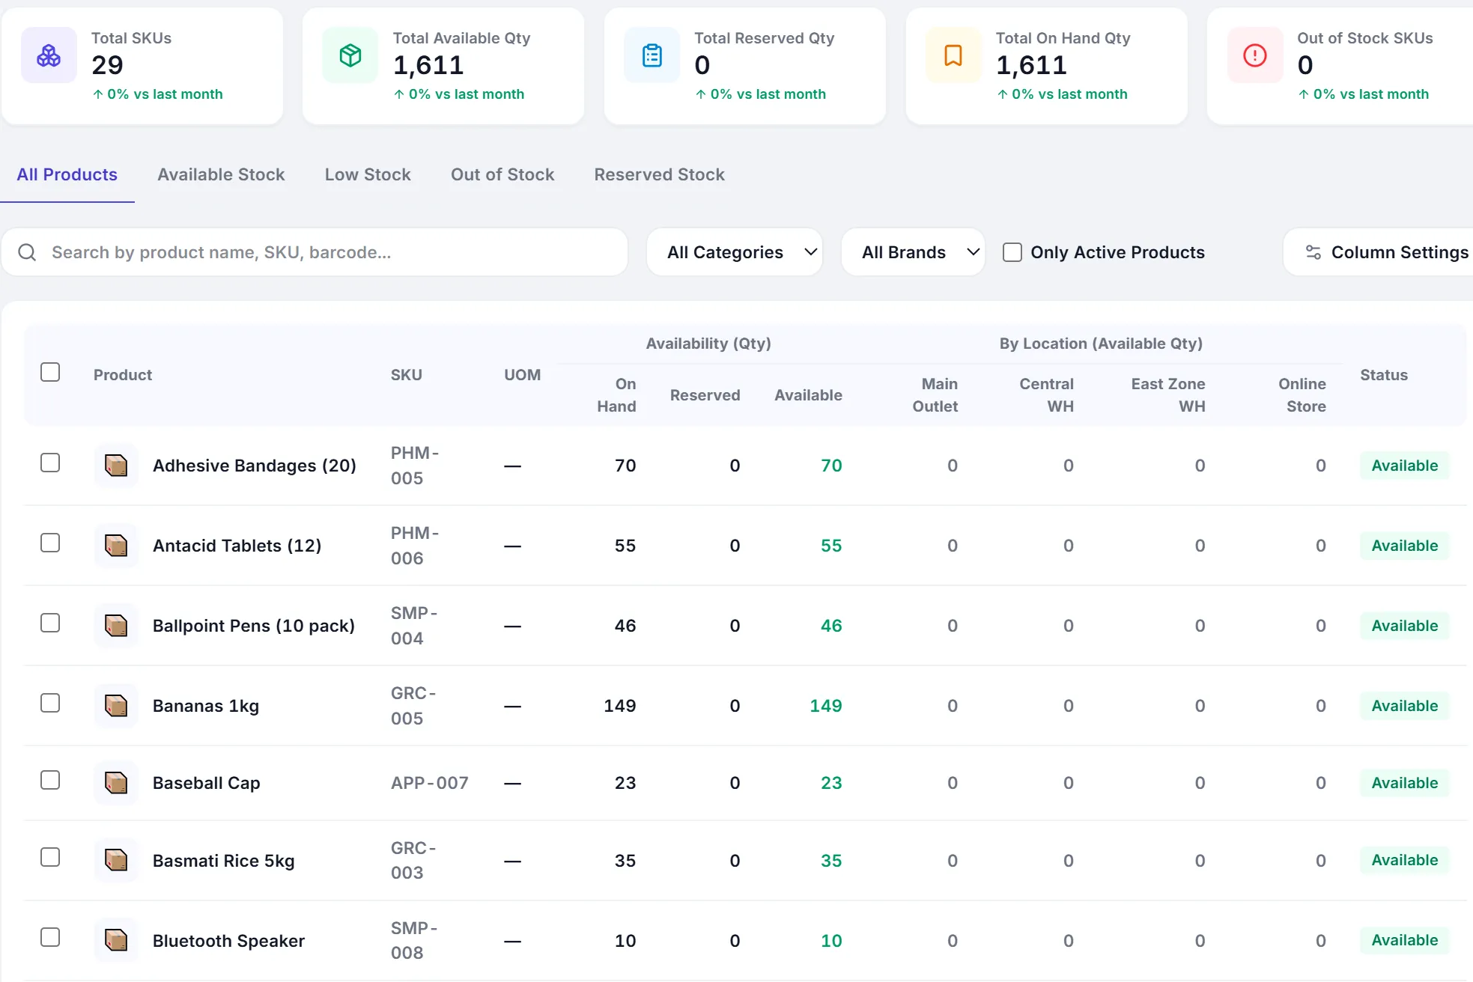Screen dimensions: 1473x982
Task: Click the Online Store column header
Action: (1302, 395)
